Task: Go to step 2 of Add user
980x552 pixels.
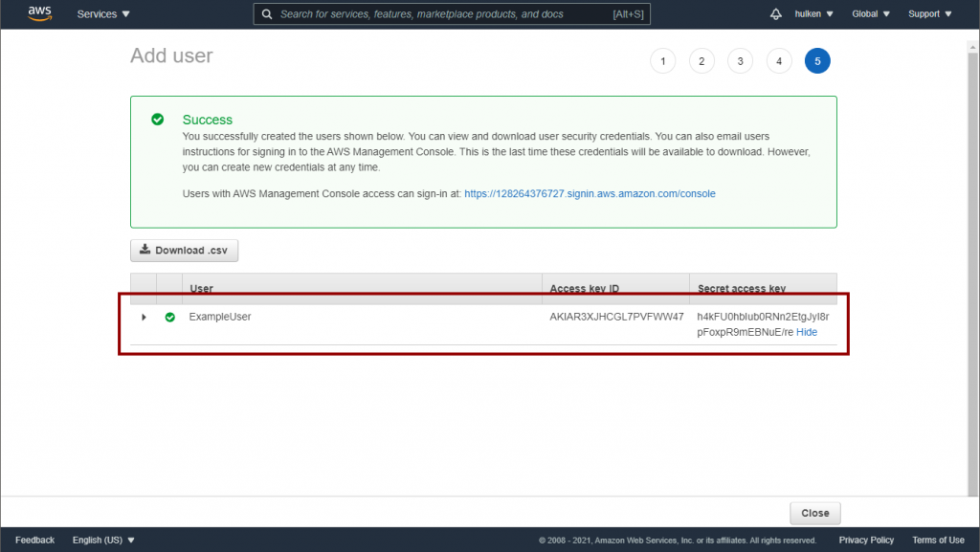Action: pyautogui.click(x=702, y=61)
